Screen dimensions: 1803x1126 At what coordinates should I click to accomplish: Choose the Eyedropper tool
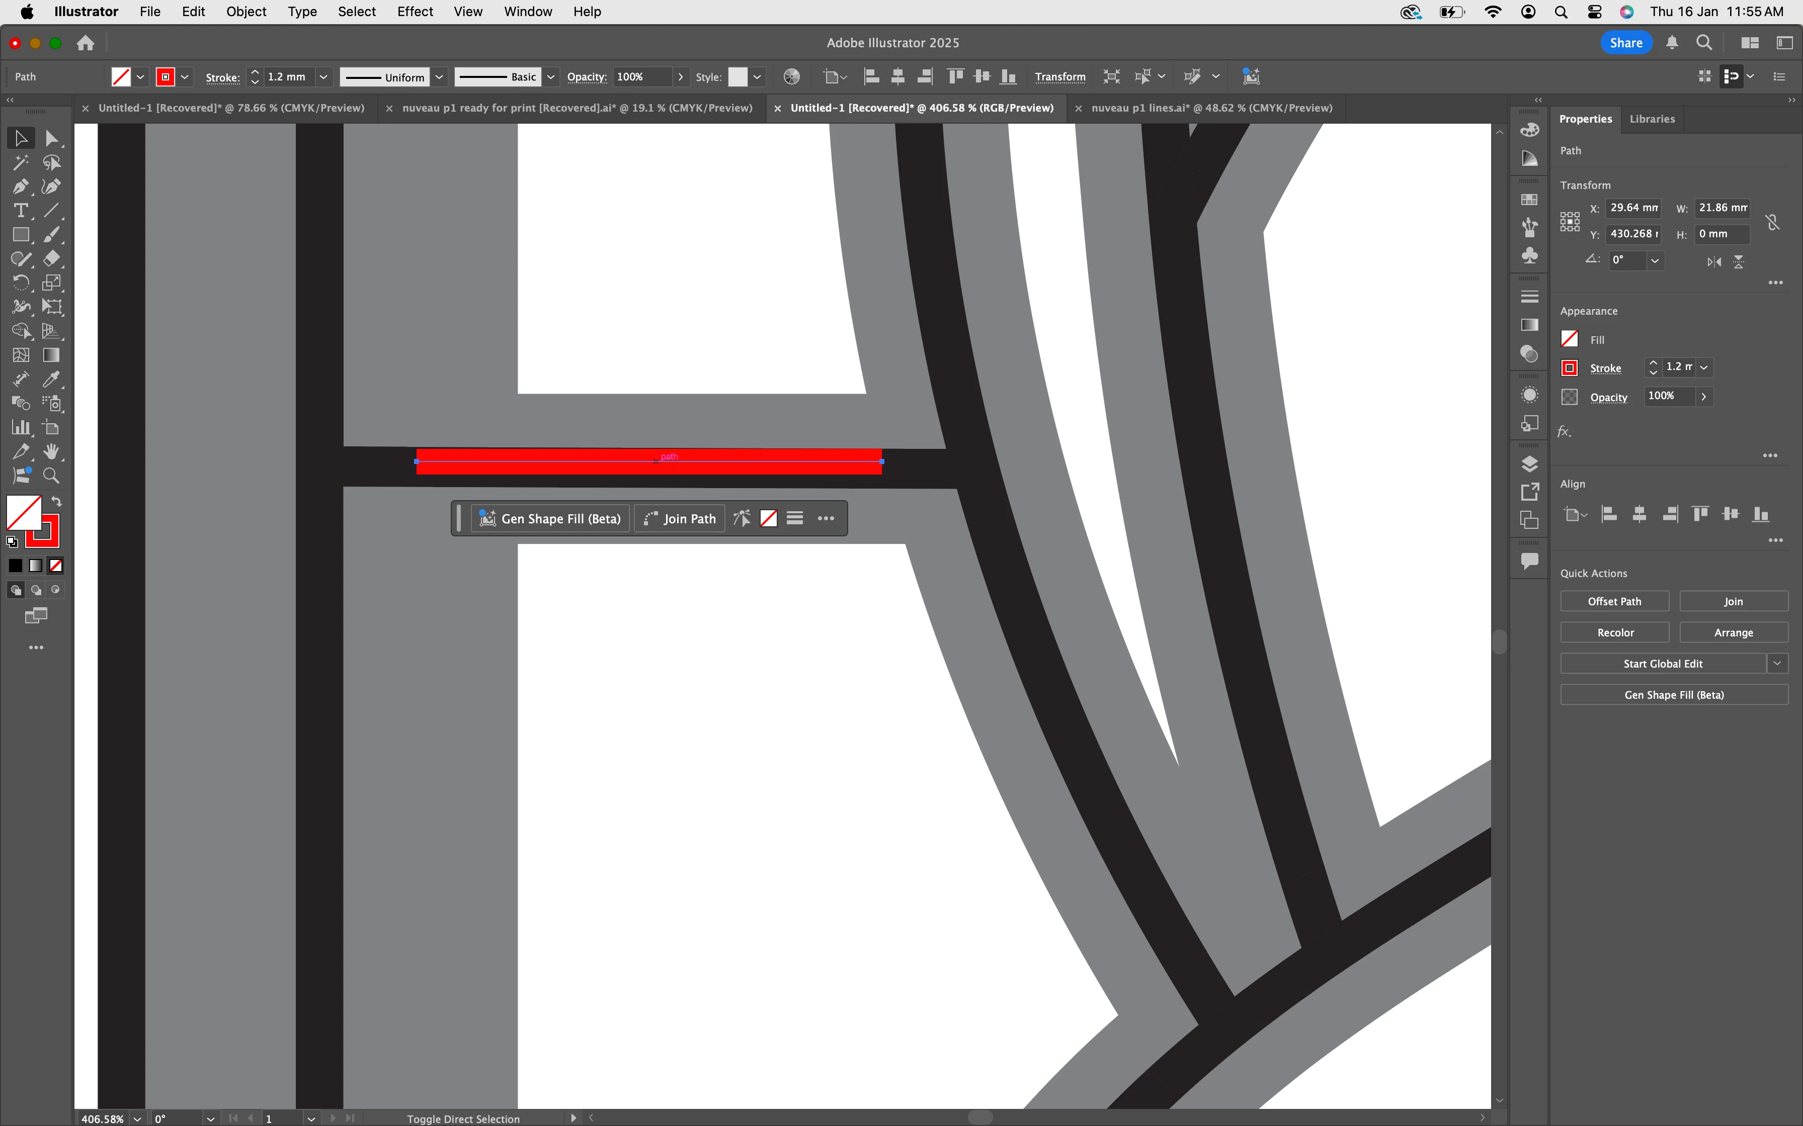pyautogui.click(x=51, y=380)
